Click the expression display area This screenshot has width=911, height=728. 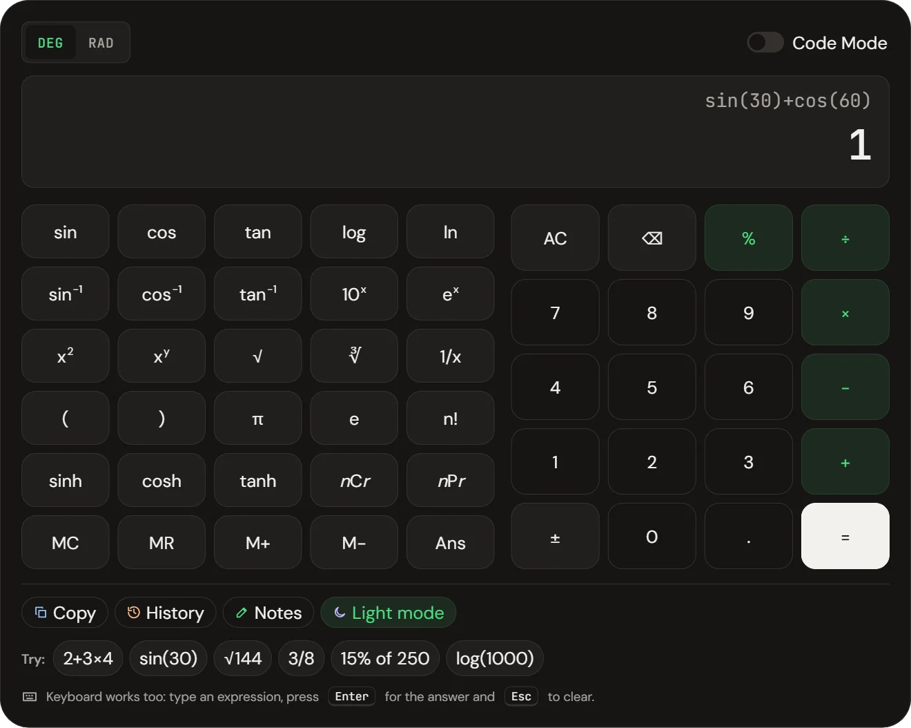tap(455, 131)
